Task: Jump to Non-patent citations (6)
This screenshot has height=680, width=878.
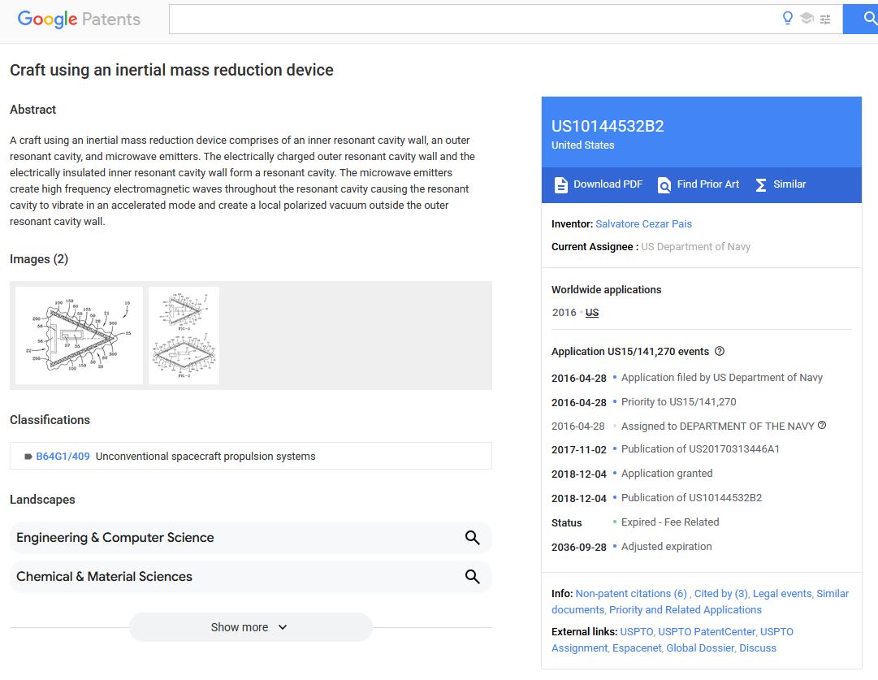Action: pos(631,594)
